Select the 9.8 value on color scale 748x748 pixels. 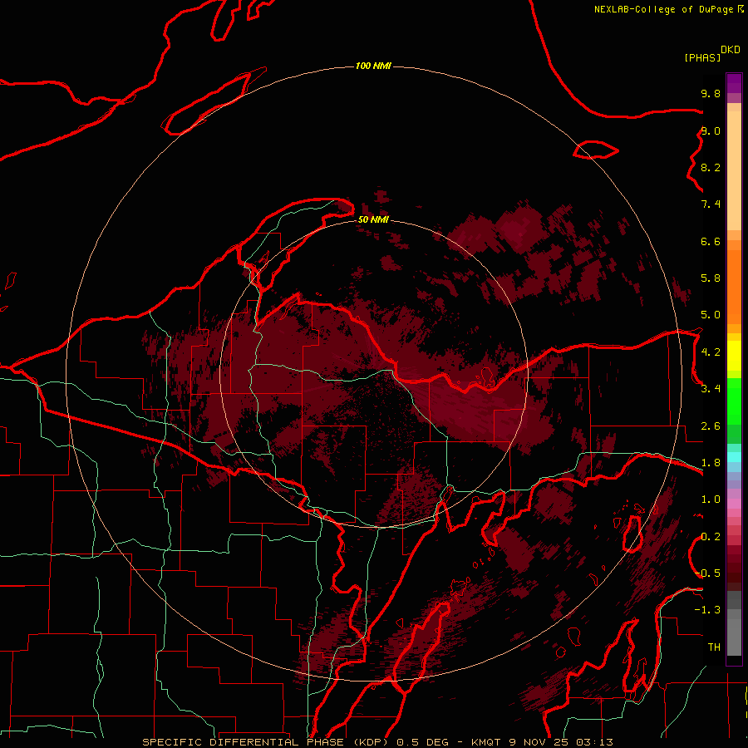[711, 93]
